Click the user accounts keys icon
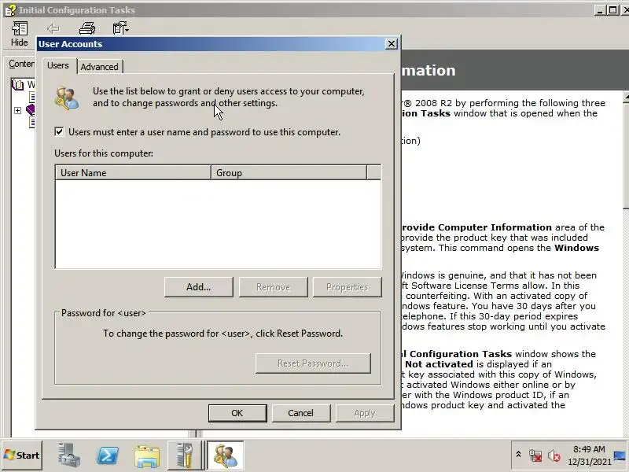The image size is (629, 472). (67, 98)
